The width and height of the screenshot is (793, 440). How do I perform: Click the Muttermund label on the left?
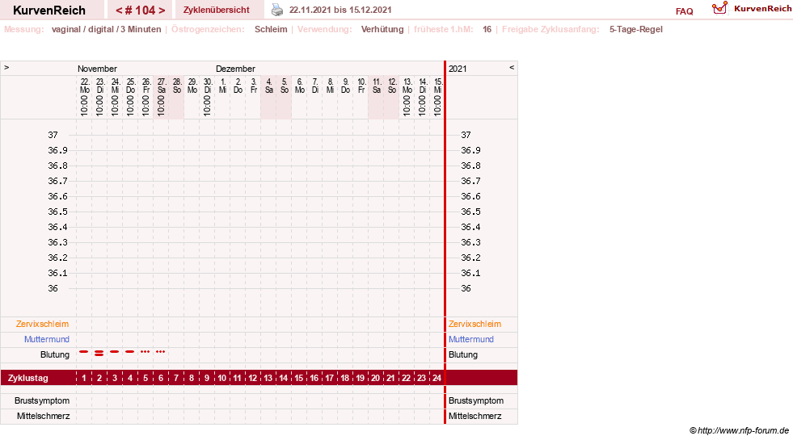click(x=47, y=339)
